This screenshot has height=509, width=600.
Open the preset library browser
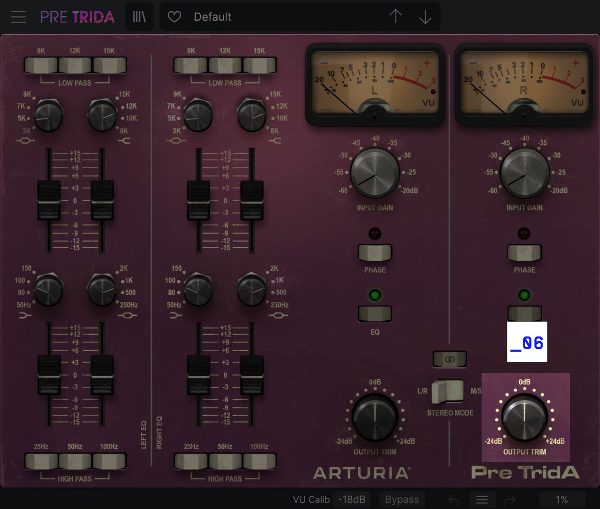click(139, 16)
